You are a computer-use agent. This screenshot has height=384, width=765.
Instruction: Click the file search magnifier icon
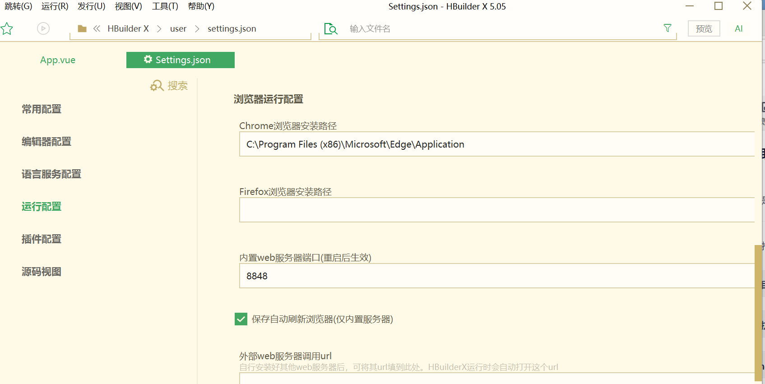tap(331, 29)
